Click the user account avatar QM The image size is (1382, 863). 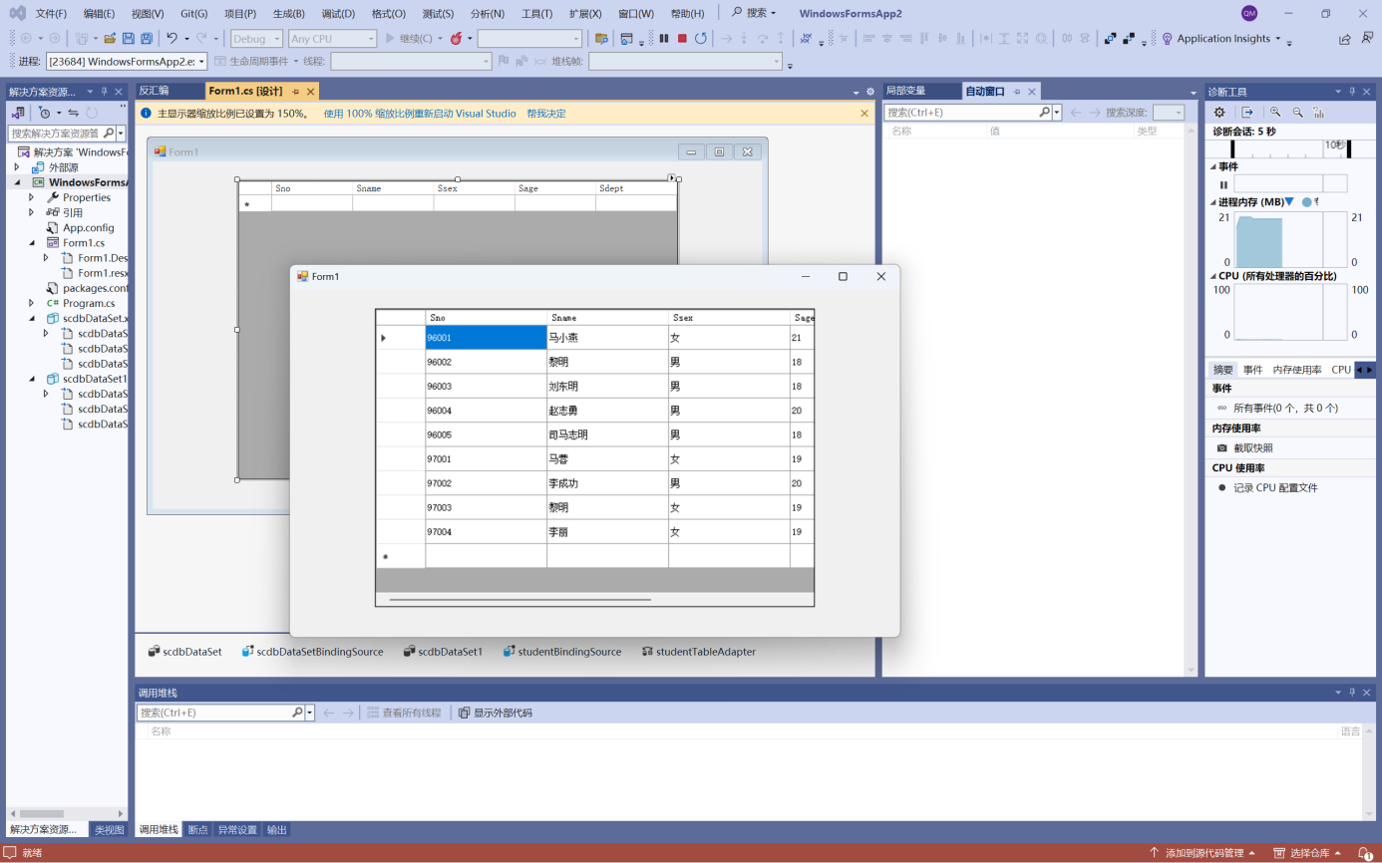pos(1249,13)
